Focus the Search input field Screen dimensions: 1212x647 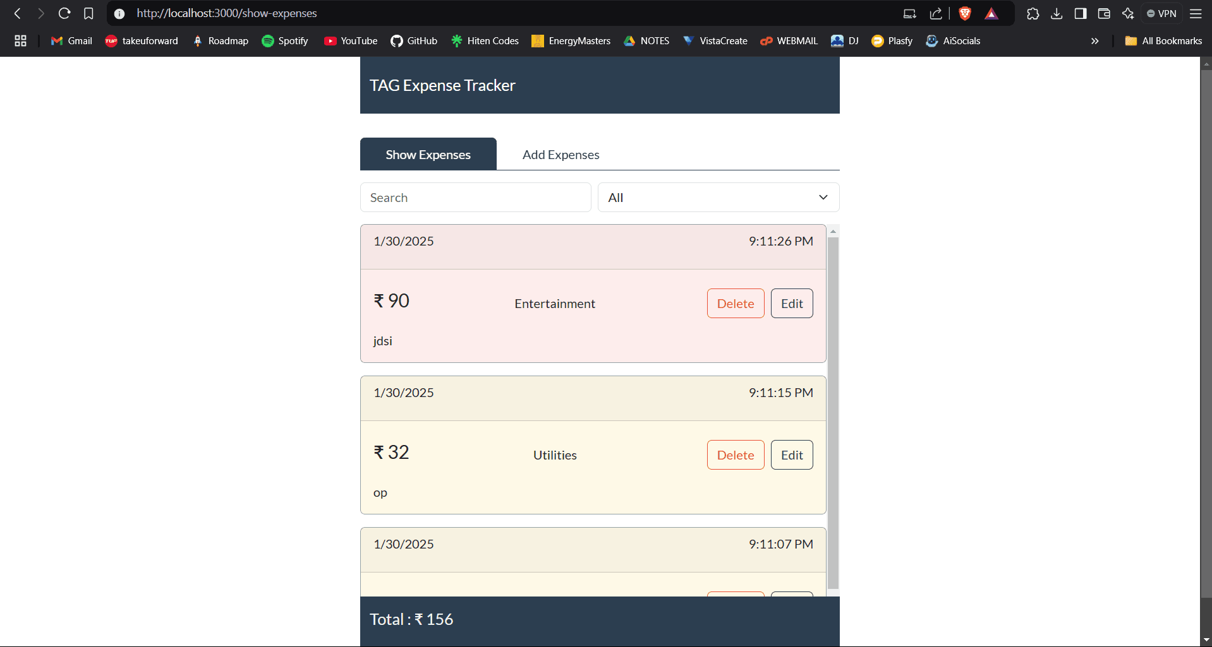(x=475, y=198)
